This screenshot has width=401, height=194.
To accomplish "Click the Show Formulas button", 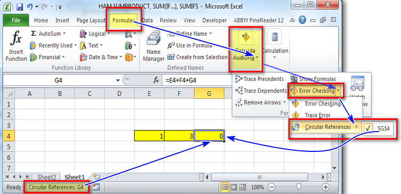I will click(x=313, y=79).
